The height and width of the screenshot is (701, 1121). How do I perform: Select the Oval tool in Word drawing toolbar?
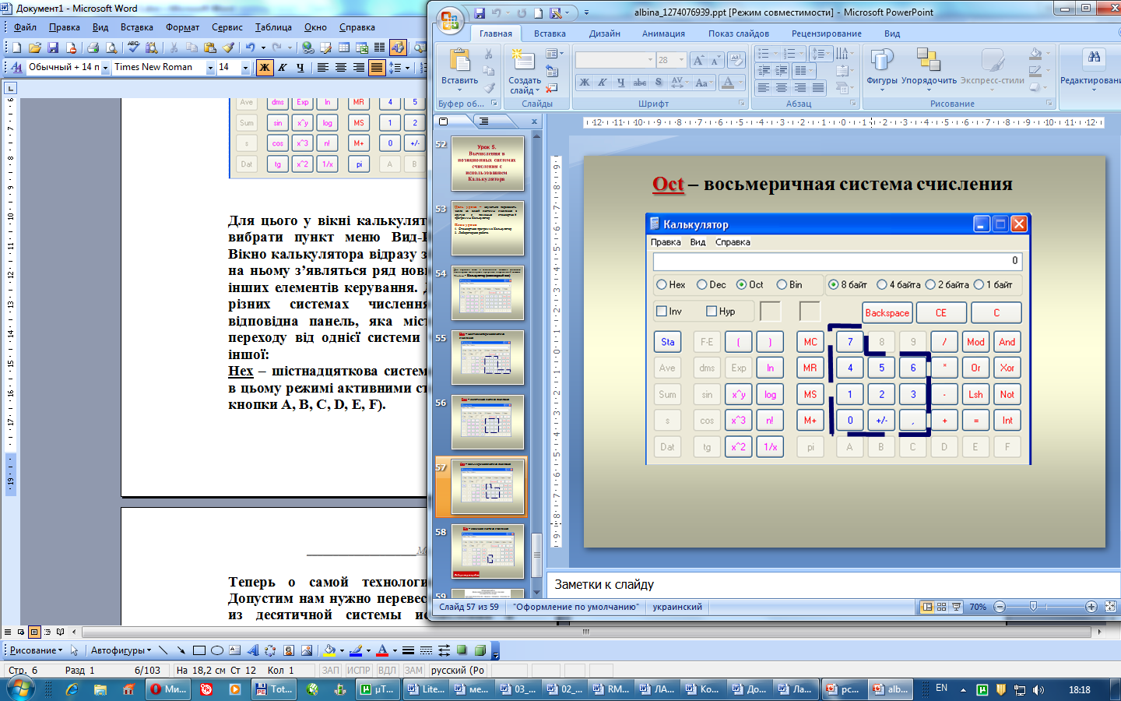(x=217, y=650)
